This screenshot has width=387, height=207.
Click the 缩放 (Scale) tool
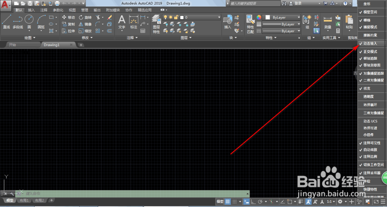click(85, 31)
